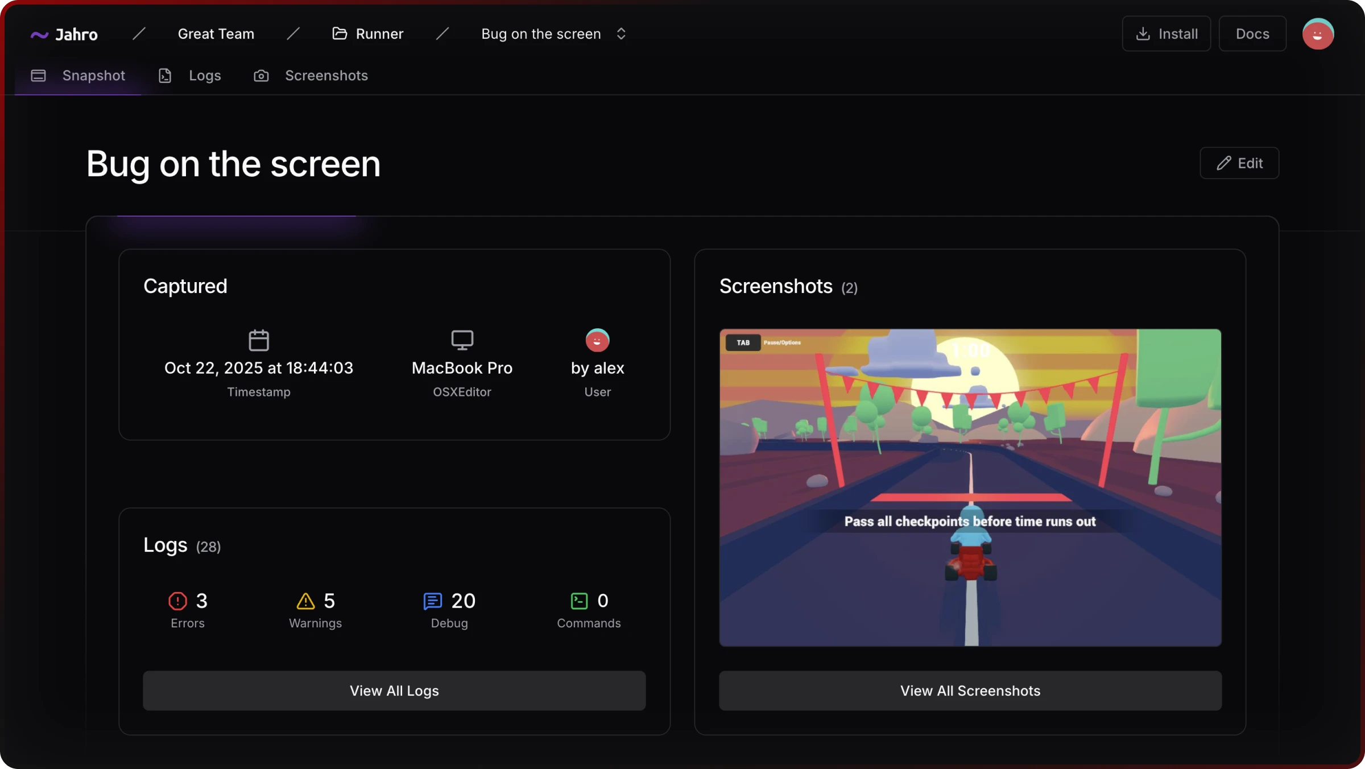Screen dimensions: 1365x769
Task: Go to Great Team in breadcrumb
Action: tap(216, 34)
